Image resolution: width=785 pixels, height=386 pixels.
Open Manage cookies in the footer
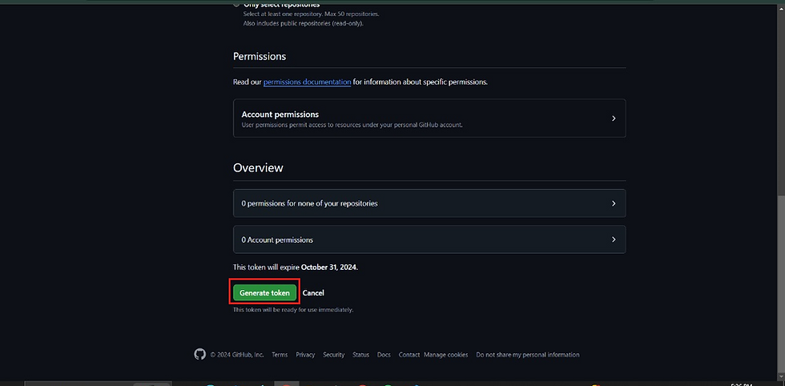coord(445,355)
